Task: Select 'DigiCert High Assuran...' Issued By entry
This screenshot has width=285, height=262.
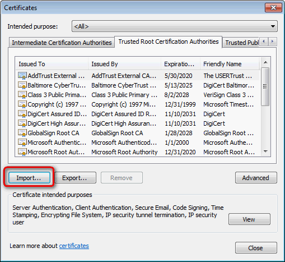Action: 124,123
